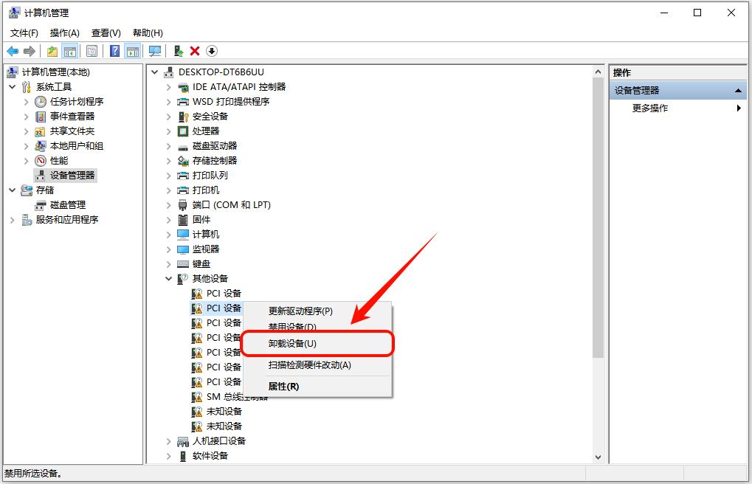Click 更多操作 in the Actions pane
Viewport: 752px width, 484px height.
pyautogui.click(x=648, y=108)
